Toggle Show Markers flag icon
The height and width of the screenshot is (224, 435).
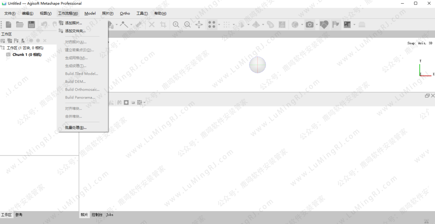pos(336,25)
